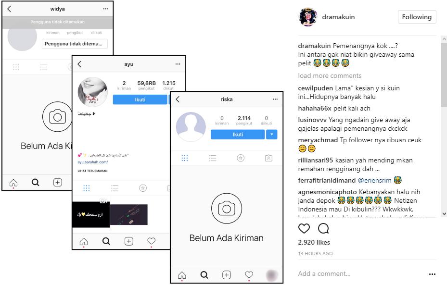
Task: Open dramakuin profile avatar
Action: pyautogui.click(x=308, y=17)
